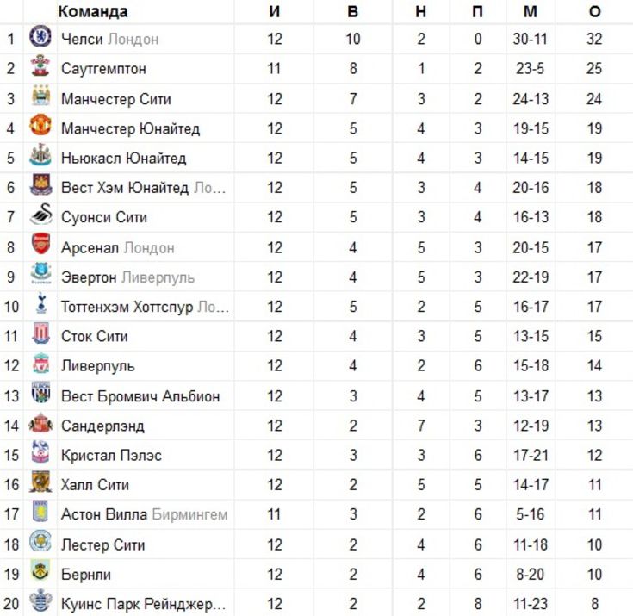Viewport: 633px width, 616px height.
Task: Click the Chelsea club crest icon
Action: 40,36
